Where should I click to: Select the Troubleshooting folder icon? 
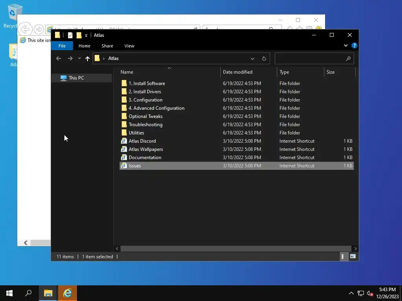(124, 124)
